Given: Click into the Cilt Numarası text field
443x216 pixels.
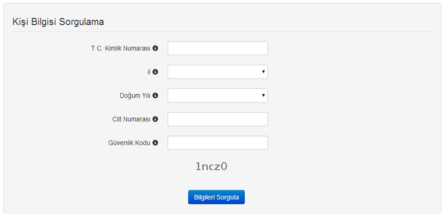Looking at the screenshot, I should point(218,119).
